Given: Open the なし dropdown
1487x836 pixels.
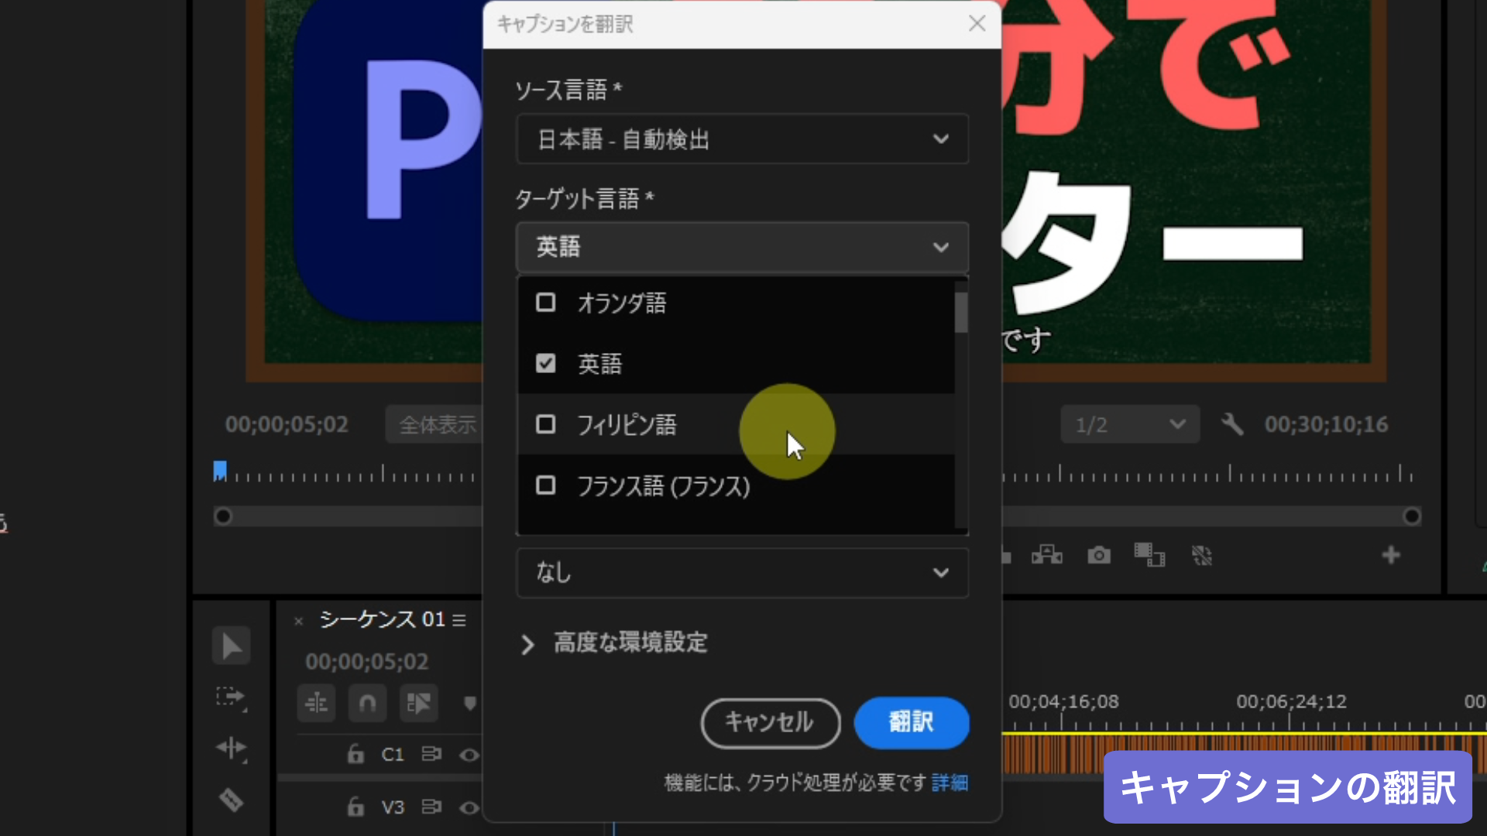Looking at the screenshot, I should click(x=741, y=573).
